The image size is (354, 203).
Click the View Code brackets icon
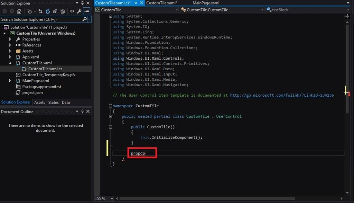(72, 11)
